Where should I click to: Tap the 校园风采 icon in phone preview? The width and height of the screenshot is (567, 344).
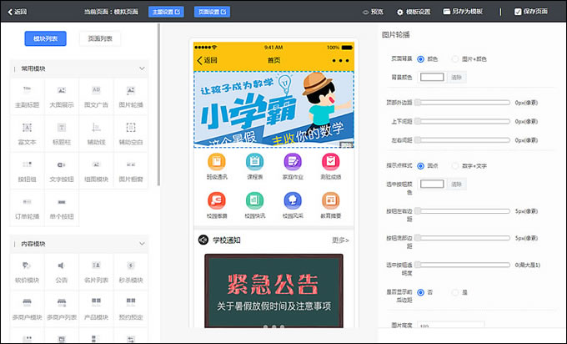(293, 200)
